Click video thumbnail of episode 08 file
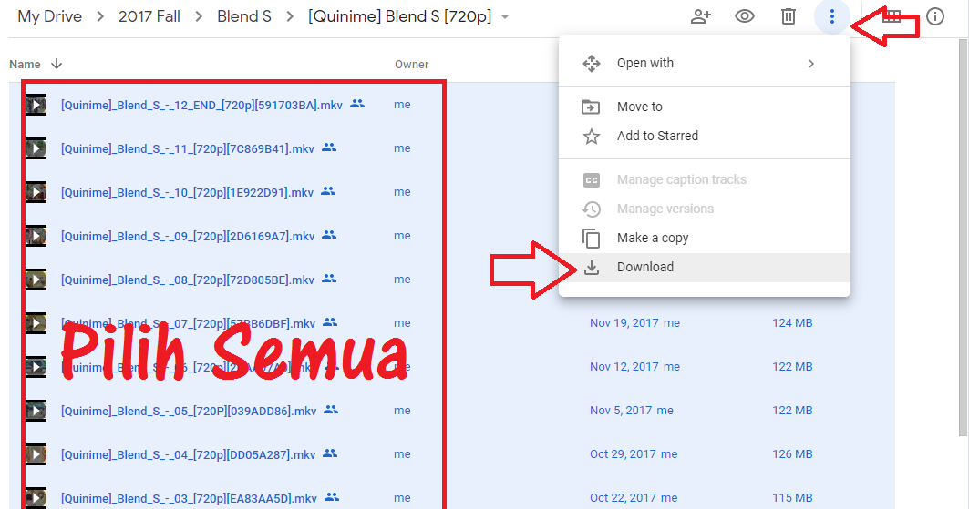The image size is (969, 509). (x=36, y=280)
